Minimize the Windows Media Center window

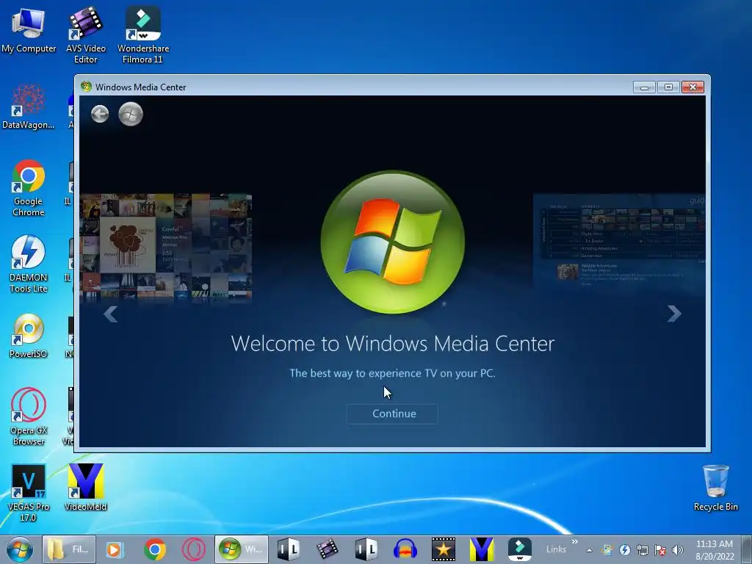(644, 87)
